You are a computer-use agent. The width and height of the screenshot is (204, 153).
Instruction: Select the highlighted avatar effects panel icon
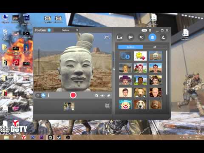click(x=152, y=37)
